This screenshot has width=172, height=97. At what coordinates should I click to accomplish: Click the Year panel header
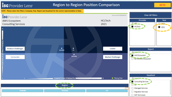pos(164,20)
